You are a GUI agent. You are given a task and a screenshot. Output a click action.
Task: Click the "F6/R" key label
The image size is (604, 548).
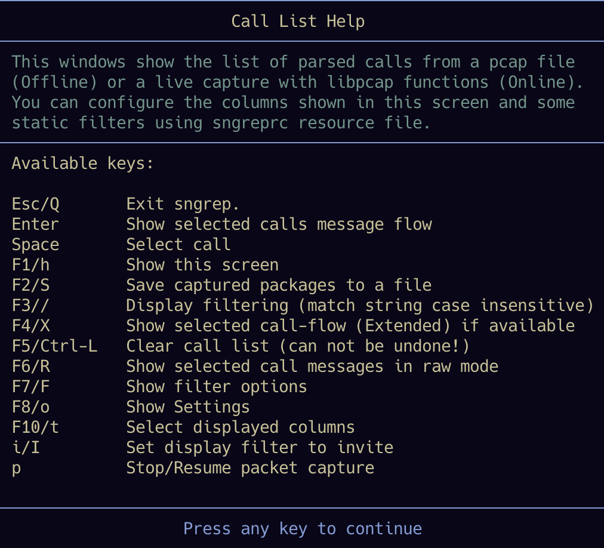coord(30,367)
